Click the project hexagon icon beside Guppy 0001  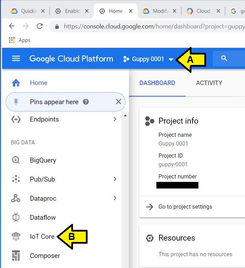126,59
